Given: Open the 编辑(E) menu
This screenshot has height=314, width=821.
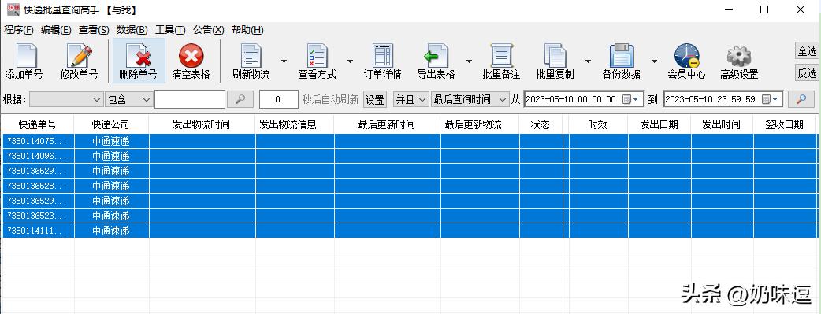Looking at the screenshot, I should (56, 30).
